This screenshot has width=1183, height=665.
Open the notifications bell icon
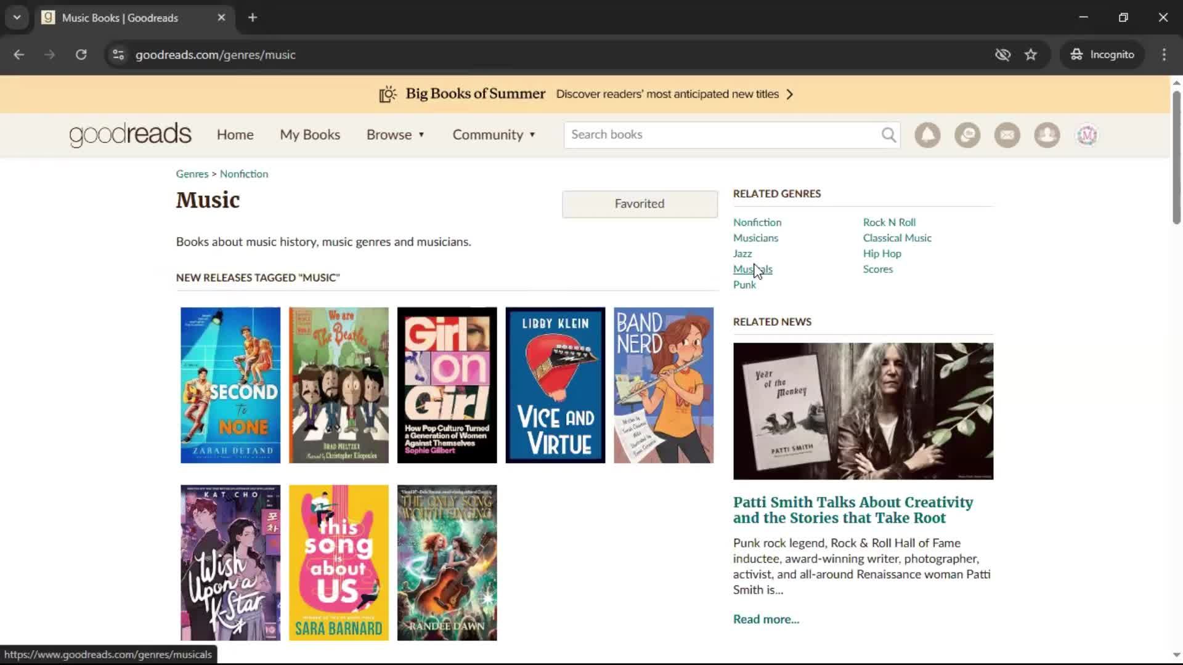pyautogui.click(x=927, y=135)
